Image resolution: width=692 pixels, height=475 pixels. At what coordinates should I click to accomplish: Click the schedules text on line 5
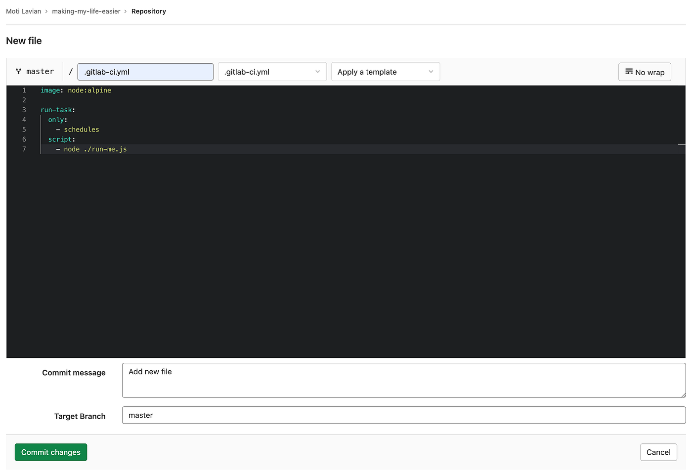82,129
